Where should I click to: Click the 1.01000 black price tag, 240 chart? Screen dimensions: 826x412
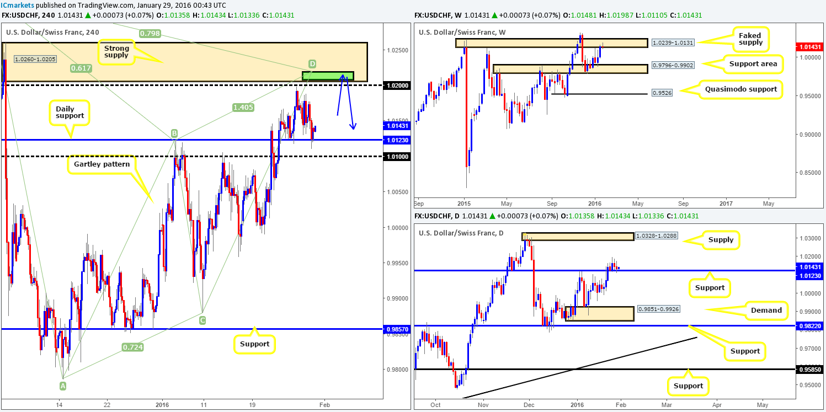point(396,157)
